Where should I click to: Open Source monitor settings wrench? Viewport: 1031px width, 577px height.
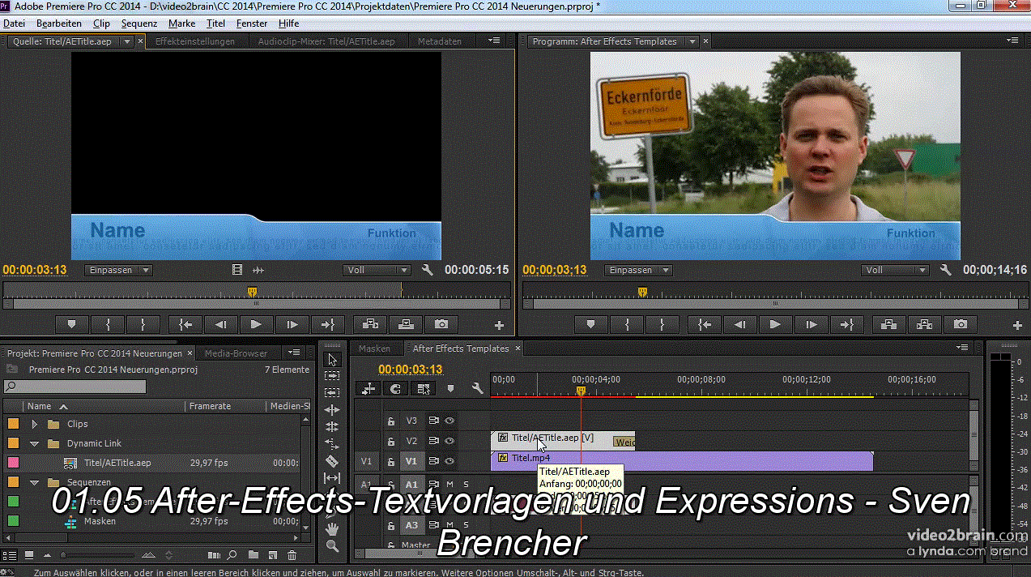pos(428,270)
